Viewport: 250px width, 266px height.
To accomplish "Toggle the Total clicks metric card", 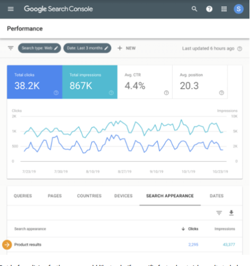I will (x=34, y=82).
